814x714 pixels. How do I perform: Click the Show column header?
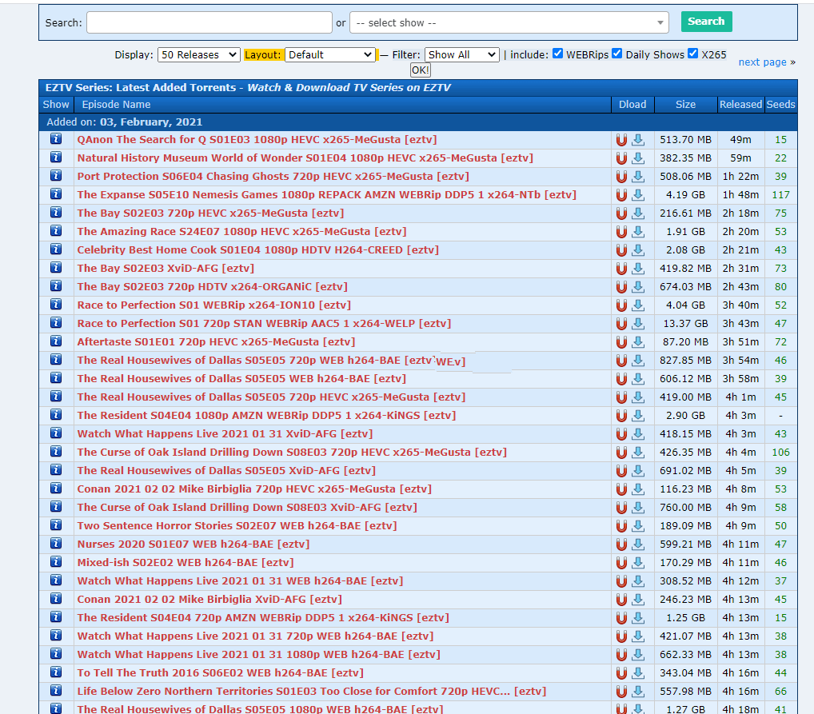(x=56, y=105)
